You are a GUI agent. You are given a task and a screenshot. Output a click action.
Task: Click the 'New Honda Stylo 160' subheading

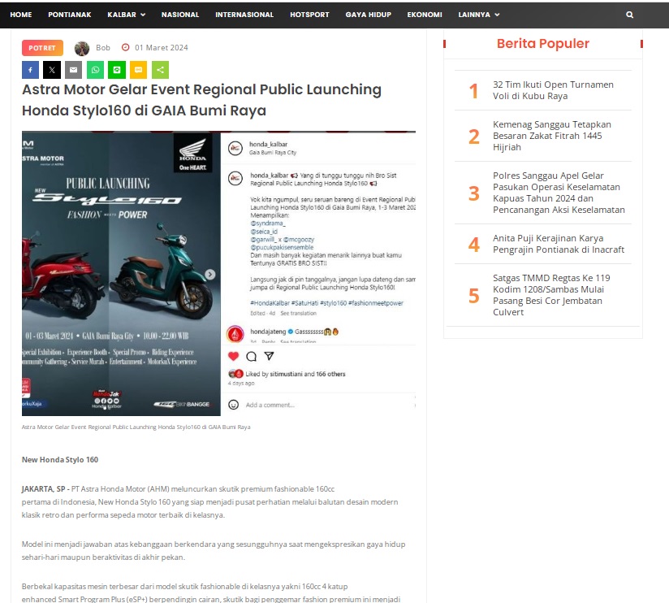tap(60, 459)
